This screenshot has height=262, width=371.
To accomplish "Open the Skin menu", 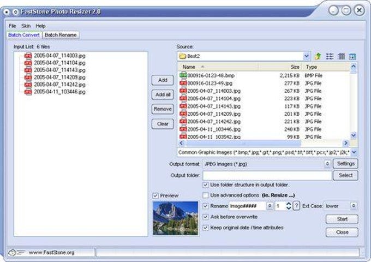I will pos(26,26).
